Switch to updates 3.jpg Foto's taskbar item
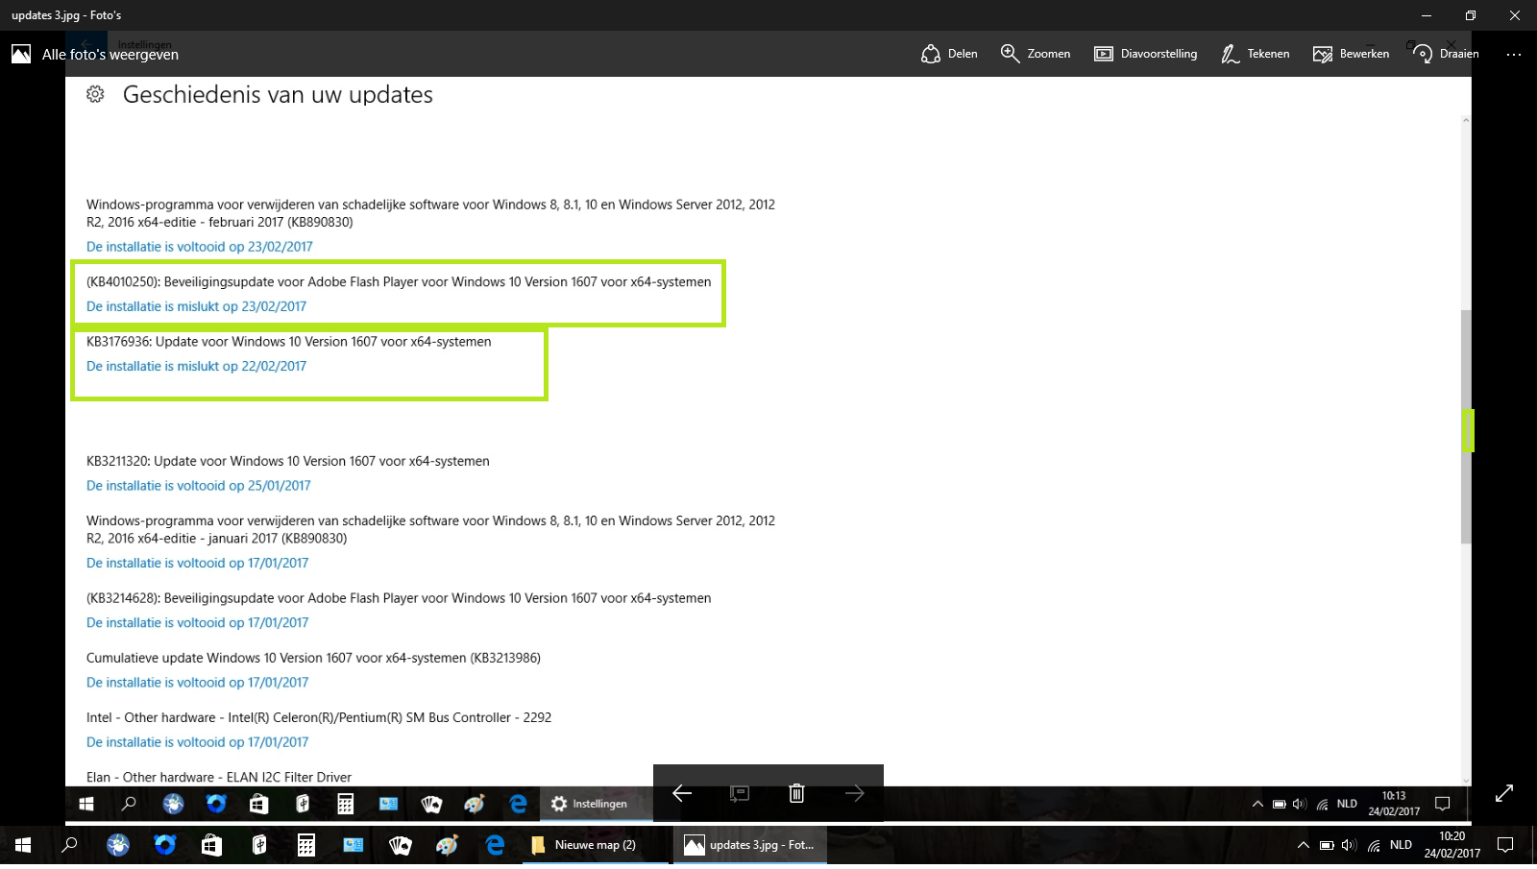The image size is (1537, 869). point(749,845)
